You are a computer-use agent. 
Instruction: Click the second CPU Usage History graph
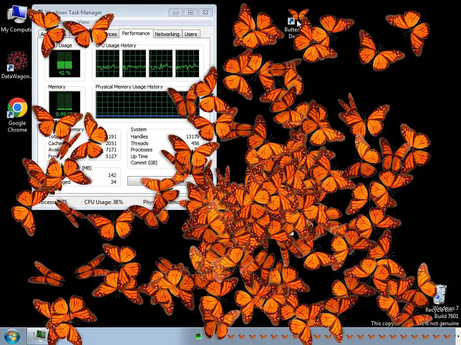coord(134,63)
